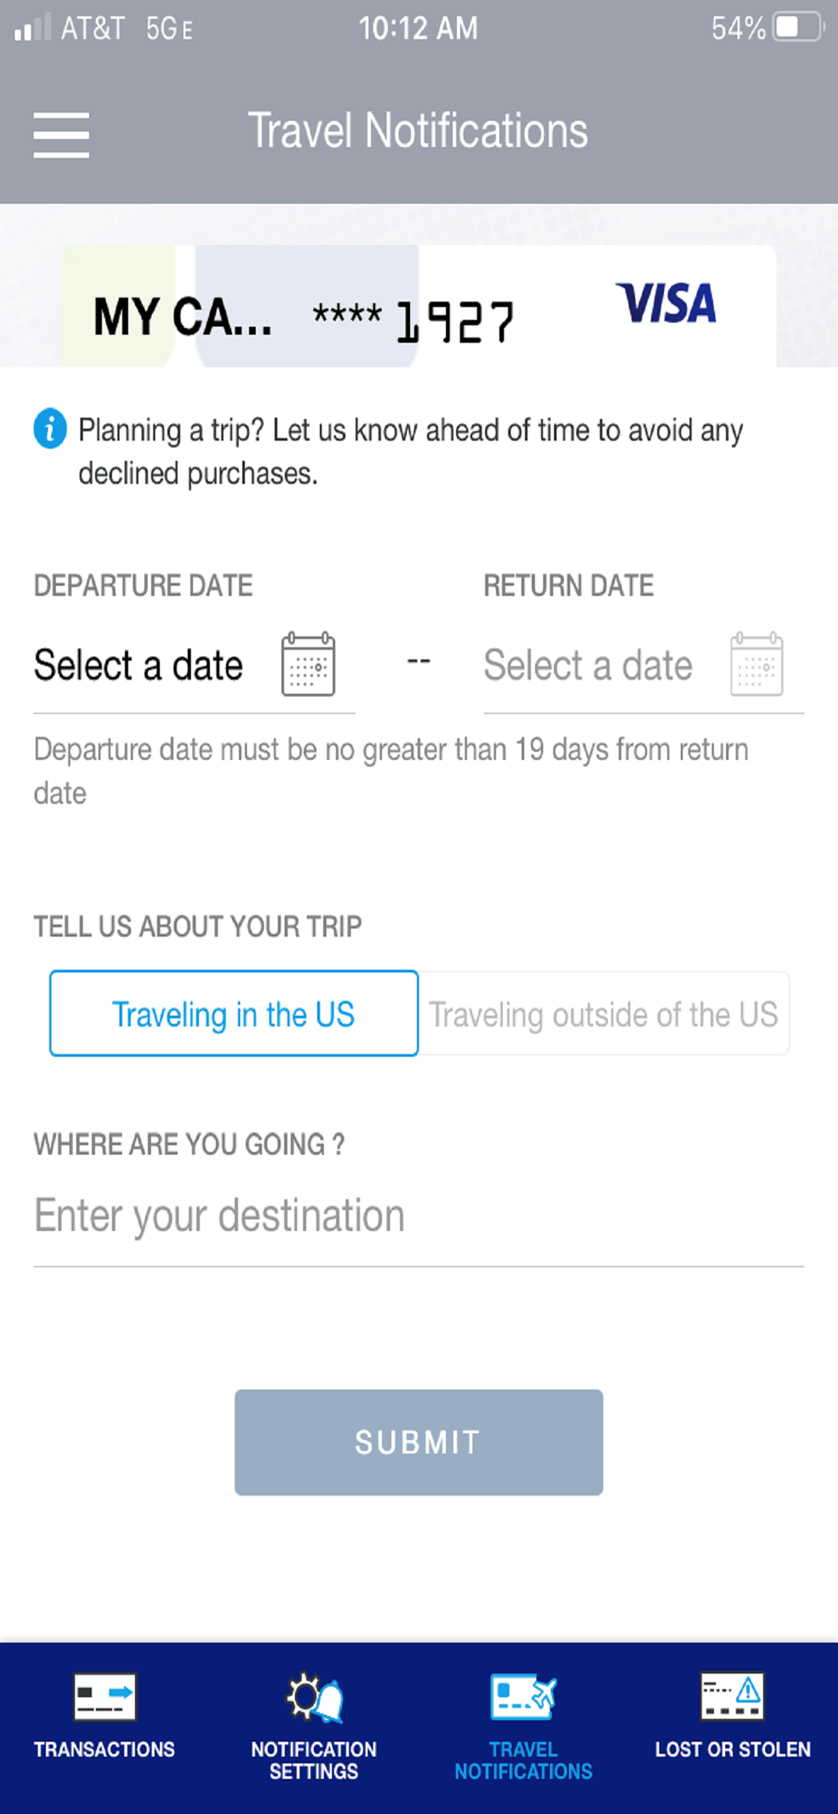Switch to the TRANSACTIONS tab label
The image size is (838, 1814).
pyautogui.click(x=104, y=1749)
